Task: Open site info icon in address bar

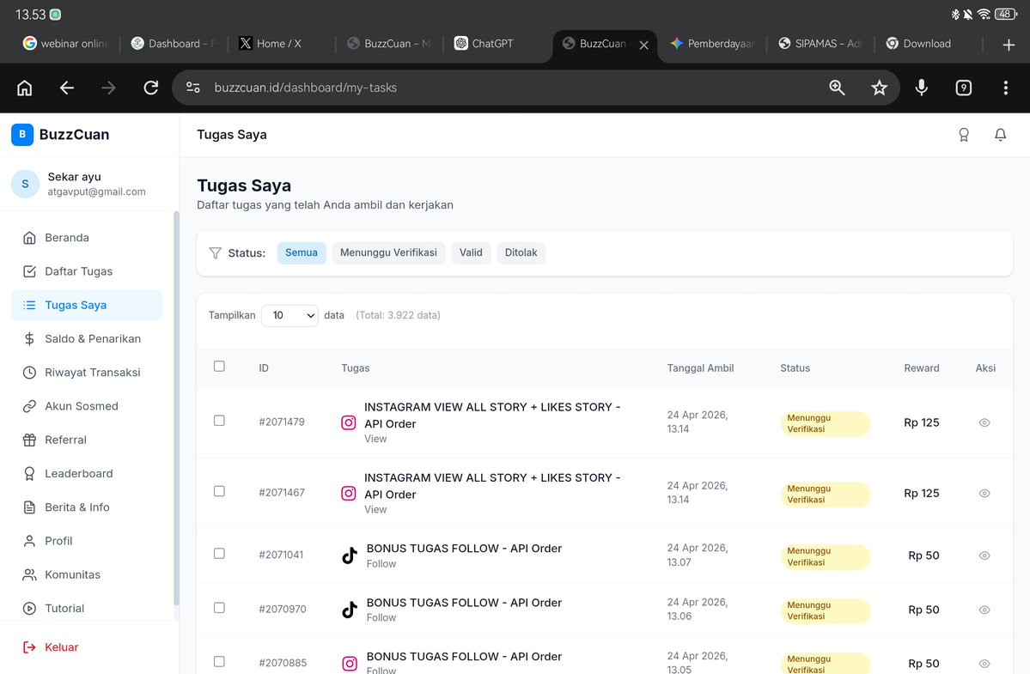Action: click(193, 88)
